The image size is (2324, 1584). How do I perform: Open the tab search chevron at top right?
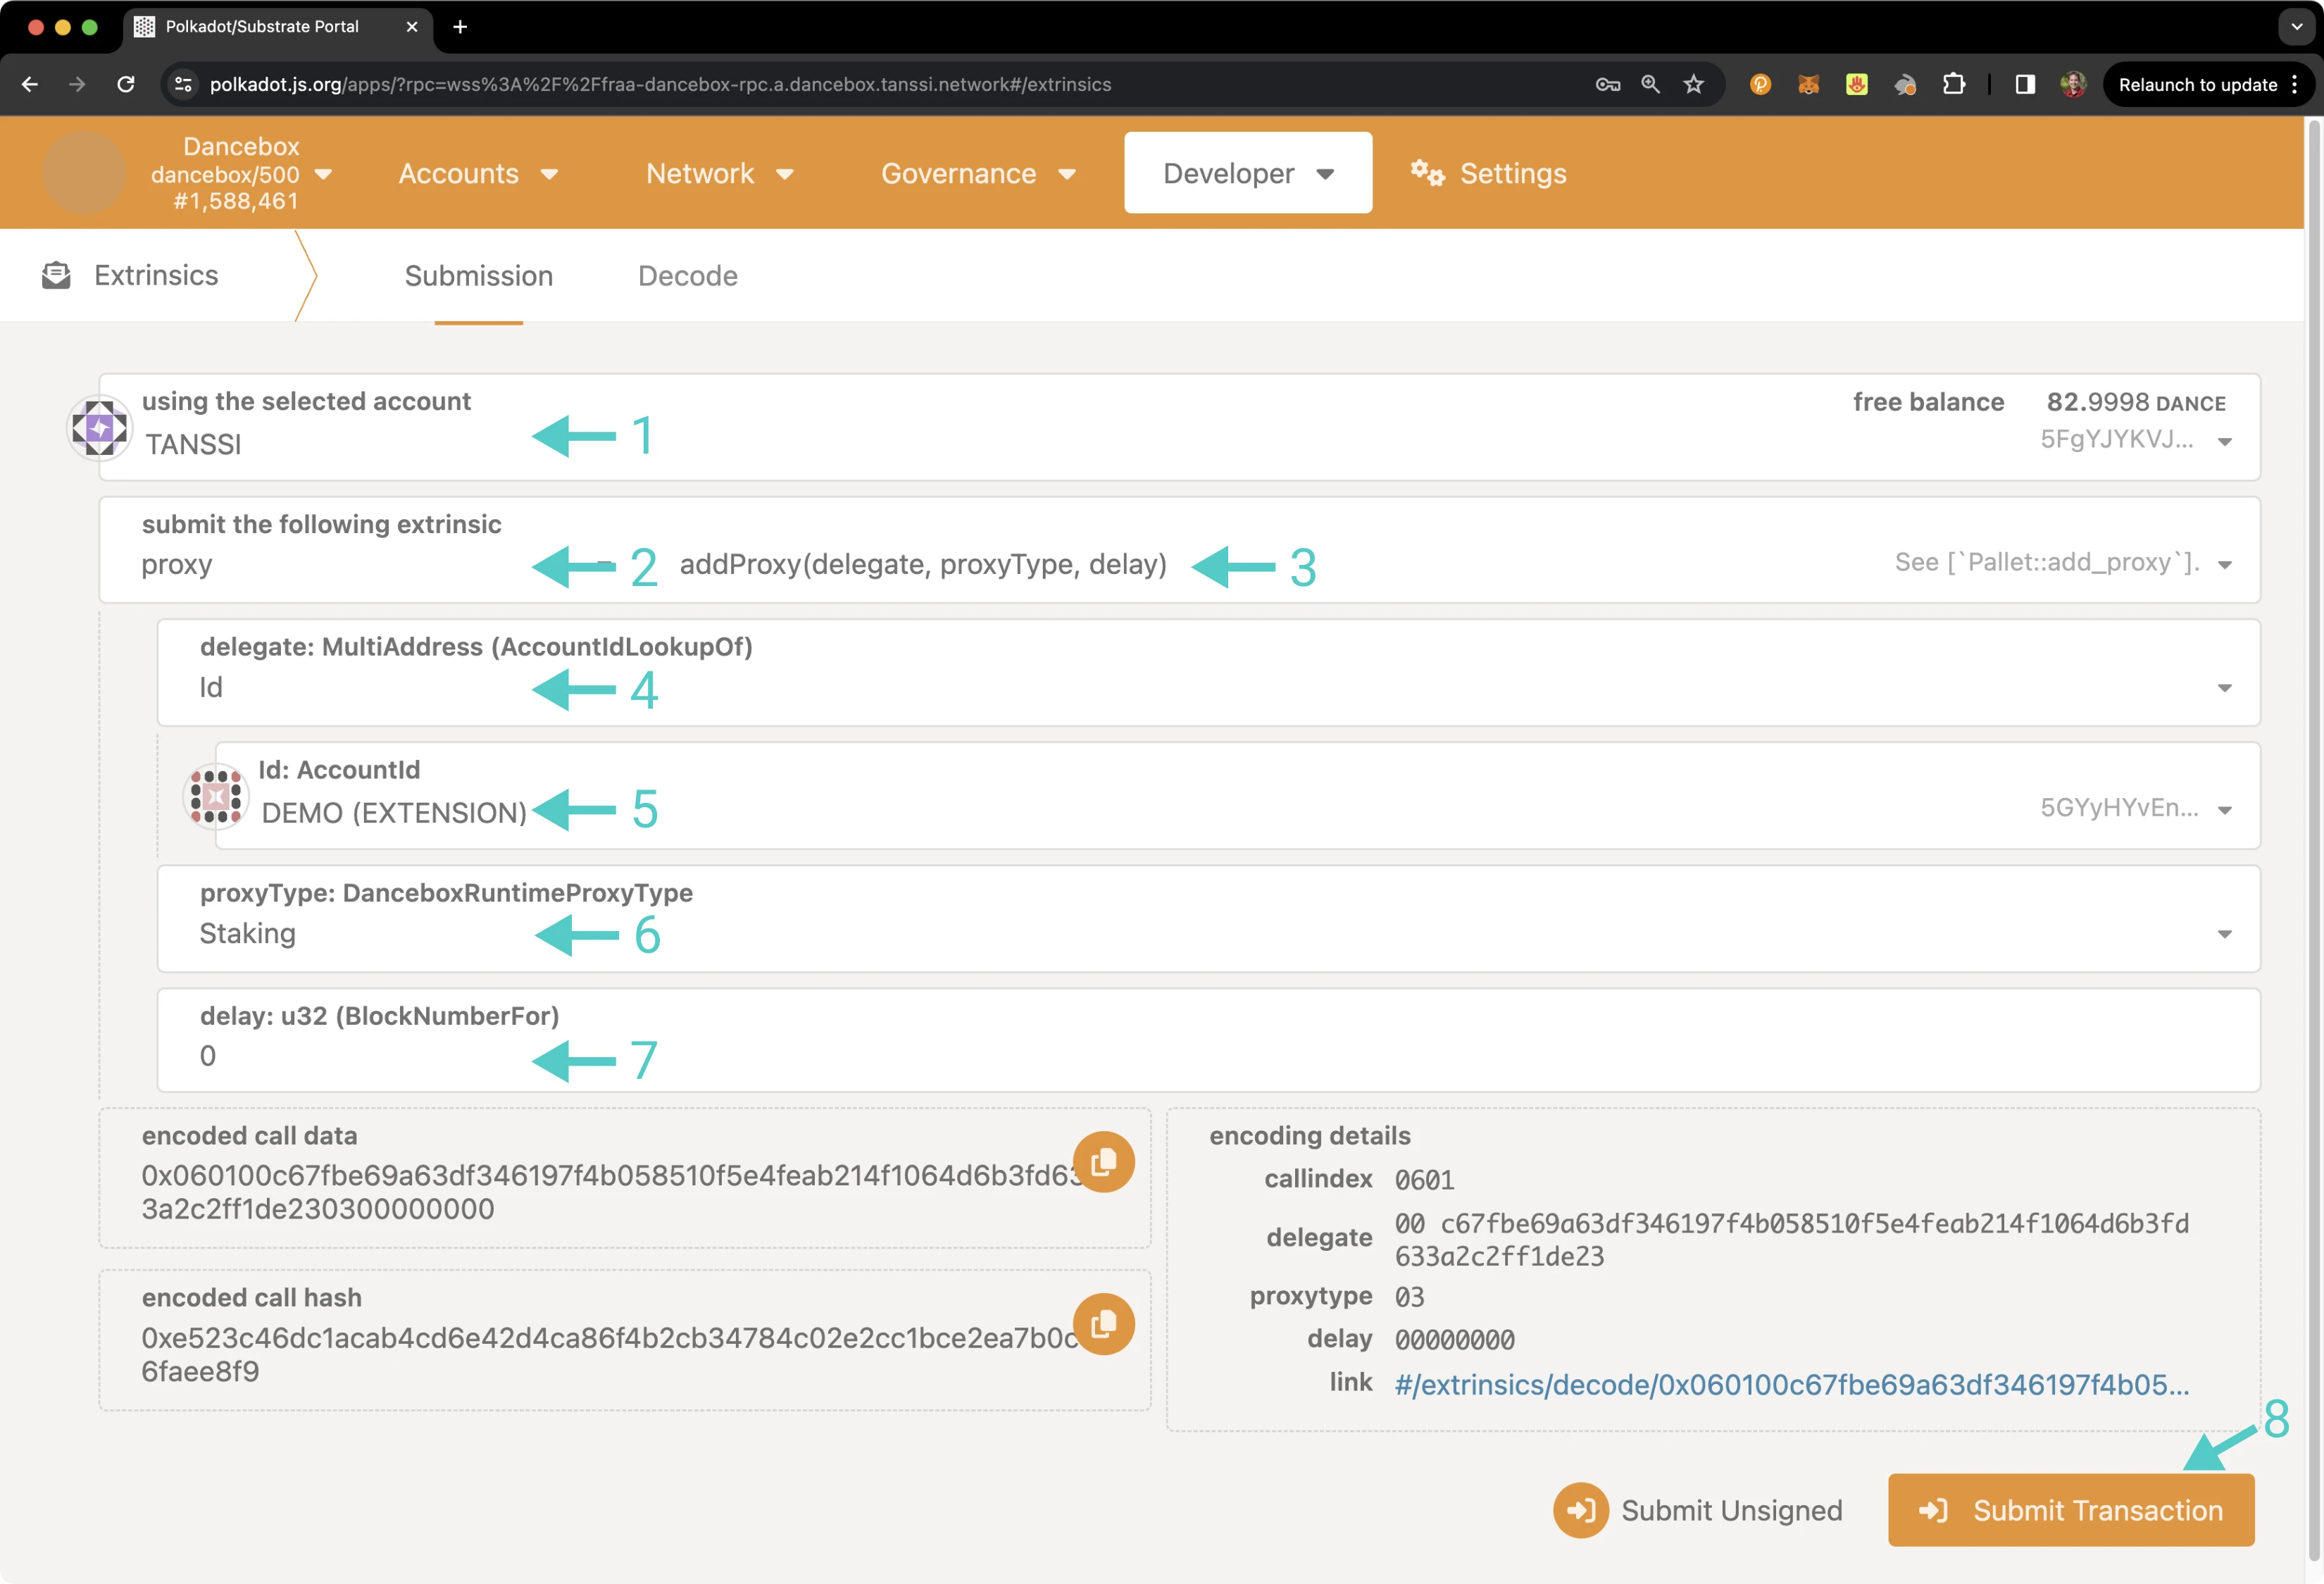coord(2296,27)
